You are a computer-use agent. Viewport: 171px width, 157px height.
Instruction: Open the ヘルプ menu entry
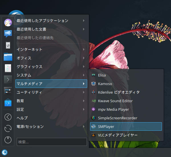click(x=51, y=118)
